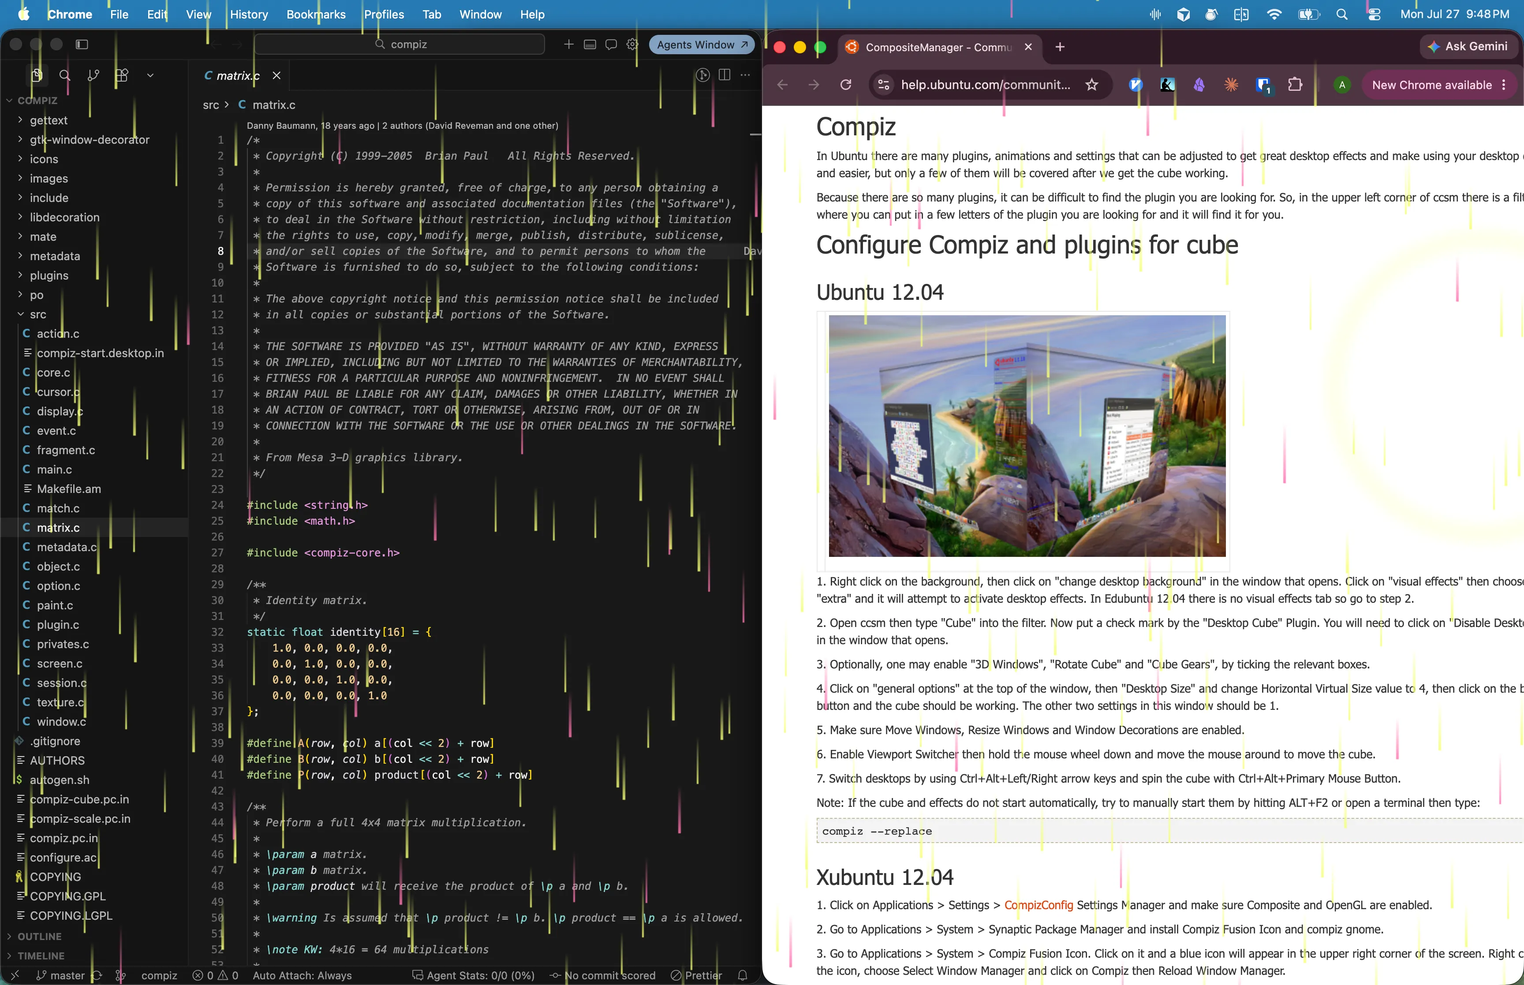1524x985 pixels.
Task: Open the History menu in the menu bar
Action: (249, 14)
